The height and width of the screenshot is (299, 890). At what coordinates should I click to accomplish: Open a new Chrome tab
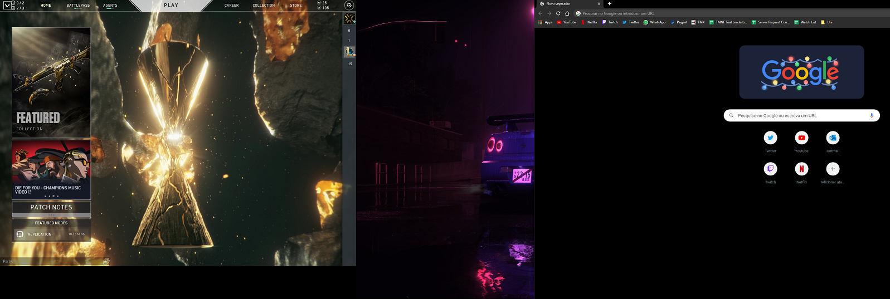[609, 3]
